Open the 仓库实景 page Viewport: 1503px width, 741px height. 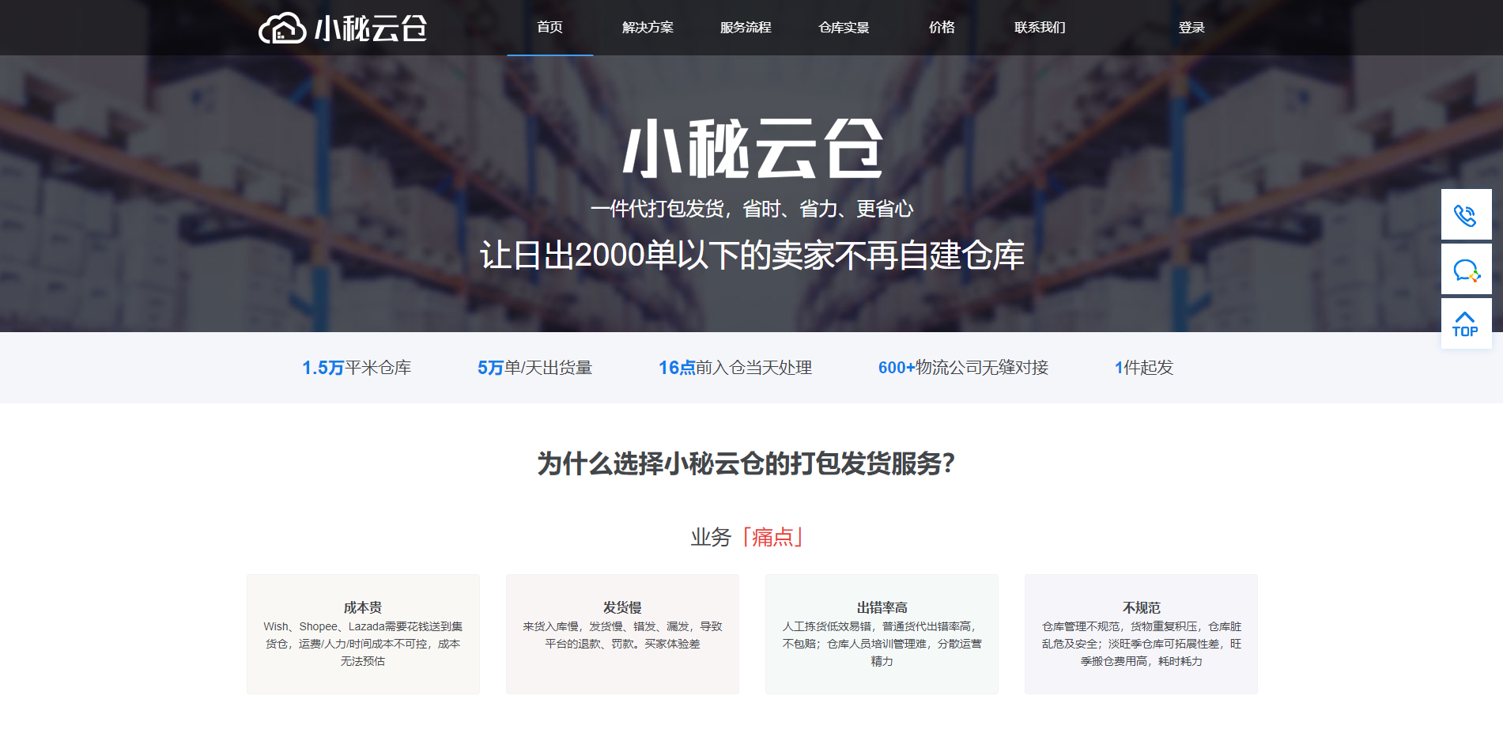(844, 27)
